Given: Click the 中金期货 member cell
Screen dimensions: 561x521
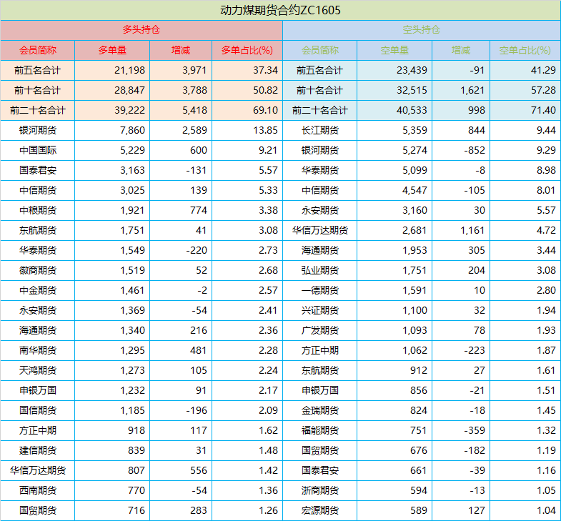Looking at the screenshot, I should click(x=38, y=291).
